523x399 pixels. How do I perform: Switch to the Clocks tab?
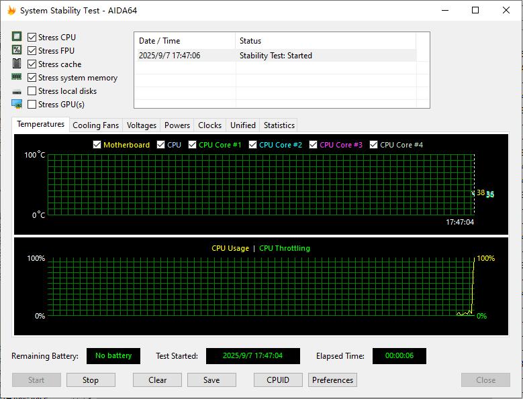[209, 125]
